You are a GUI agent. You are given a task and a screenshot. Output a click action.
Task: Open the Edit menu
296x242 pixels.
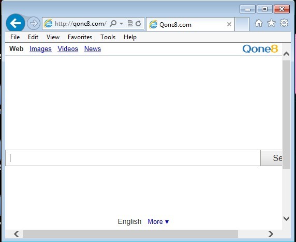tap(33, 37)
